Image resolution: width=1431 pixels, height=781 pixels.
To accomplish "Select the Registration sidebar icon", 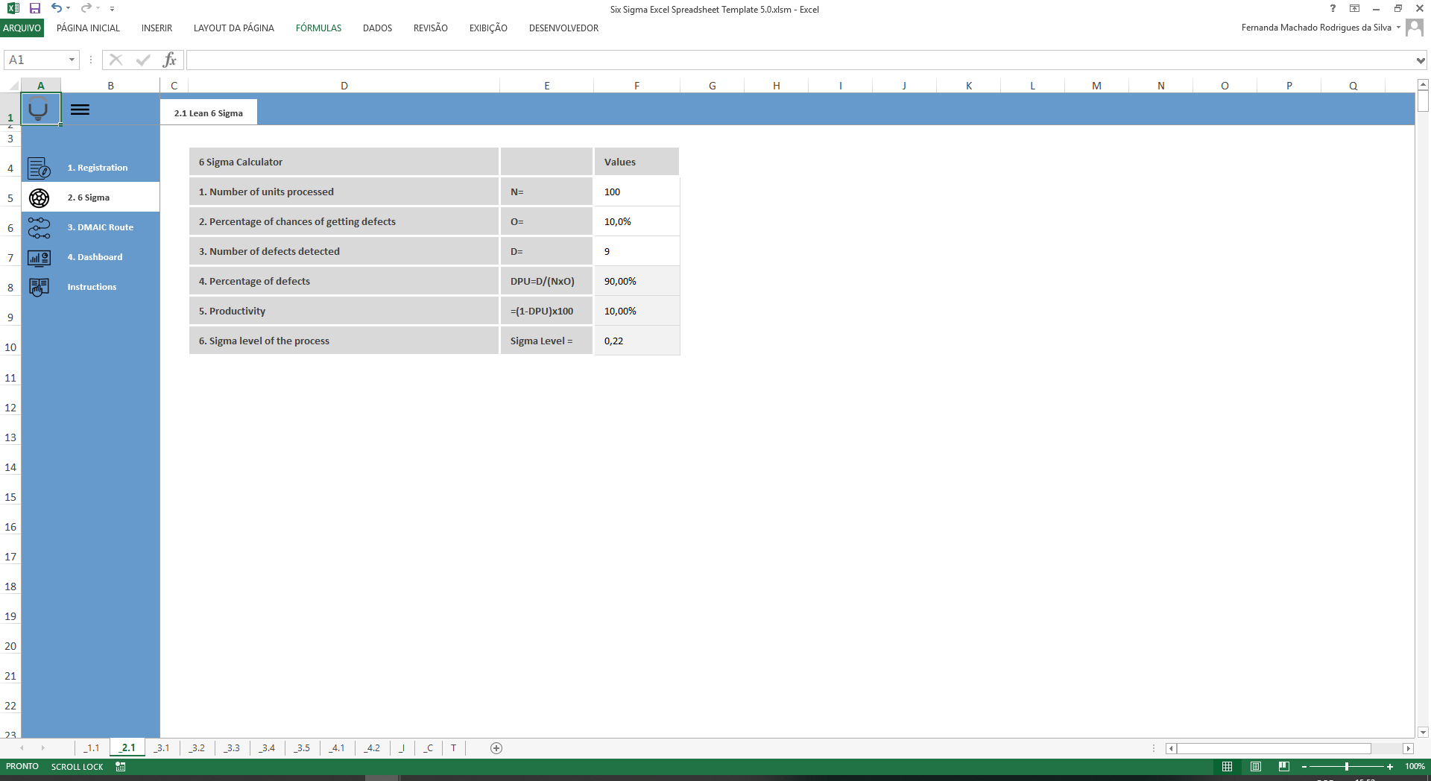I will pos(40,168).
